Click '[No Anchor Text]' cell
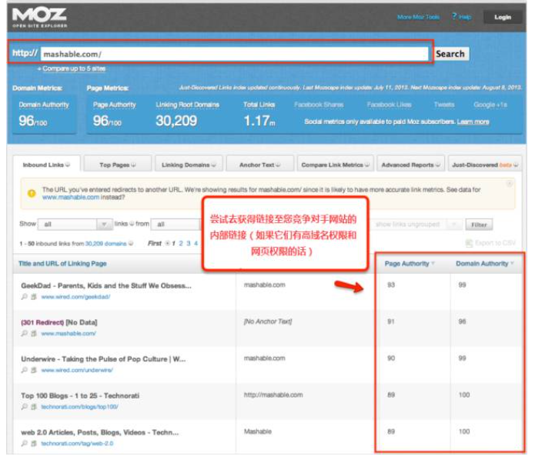Screen dimensions: 545x463 (x=268, y=321)
